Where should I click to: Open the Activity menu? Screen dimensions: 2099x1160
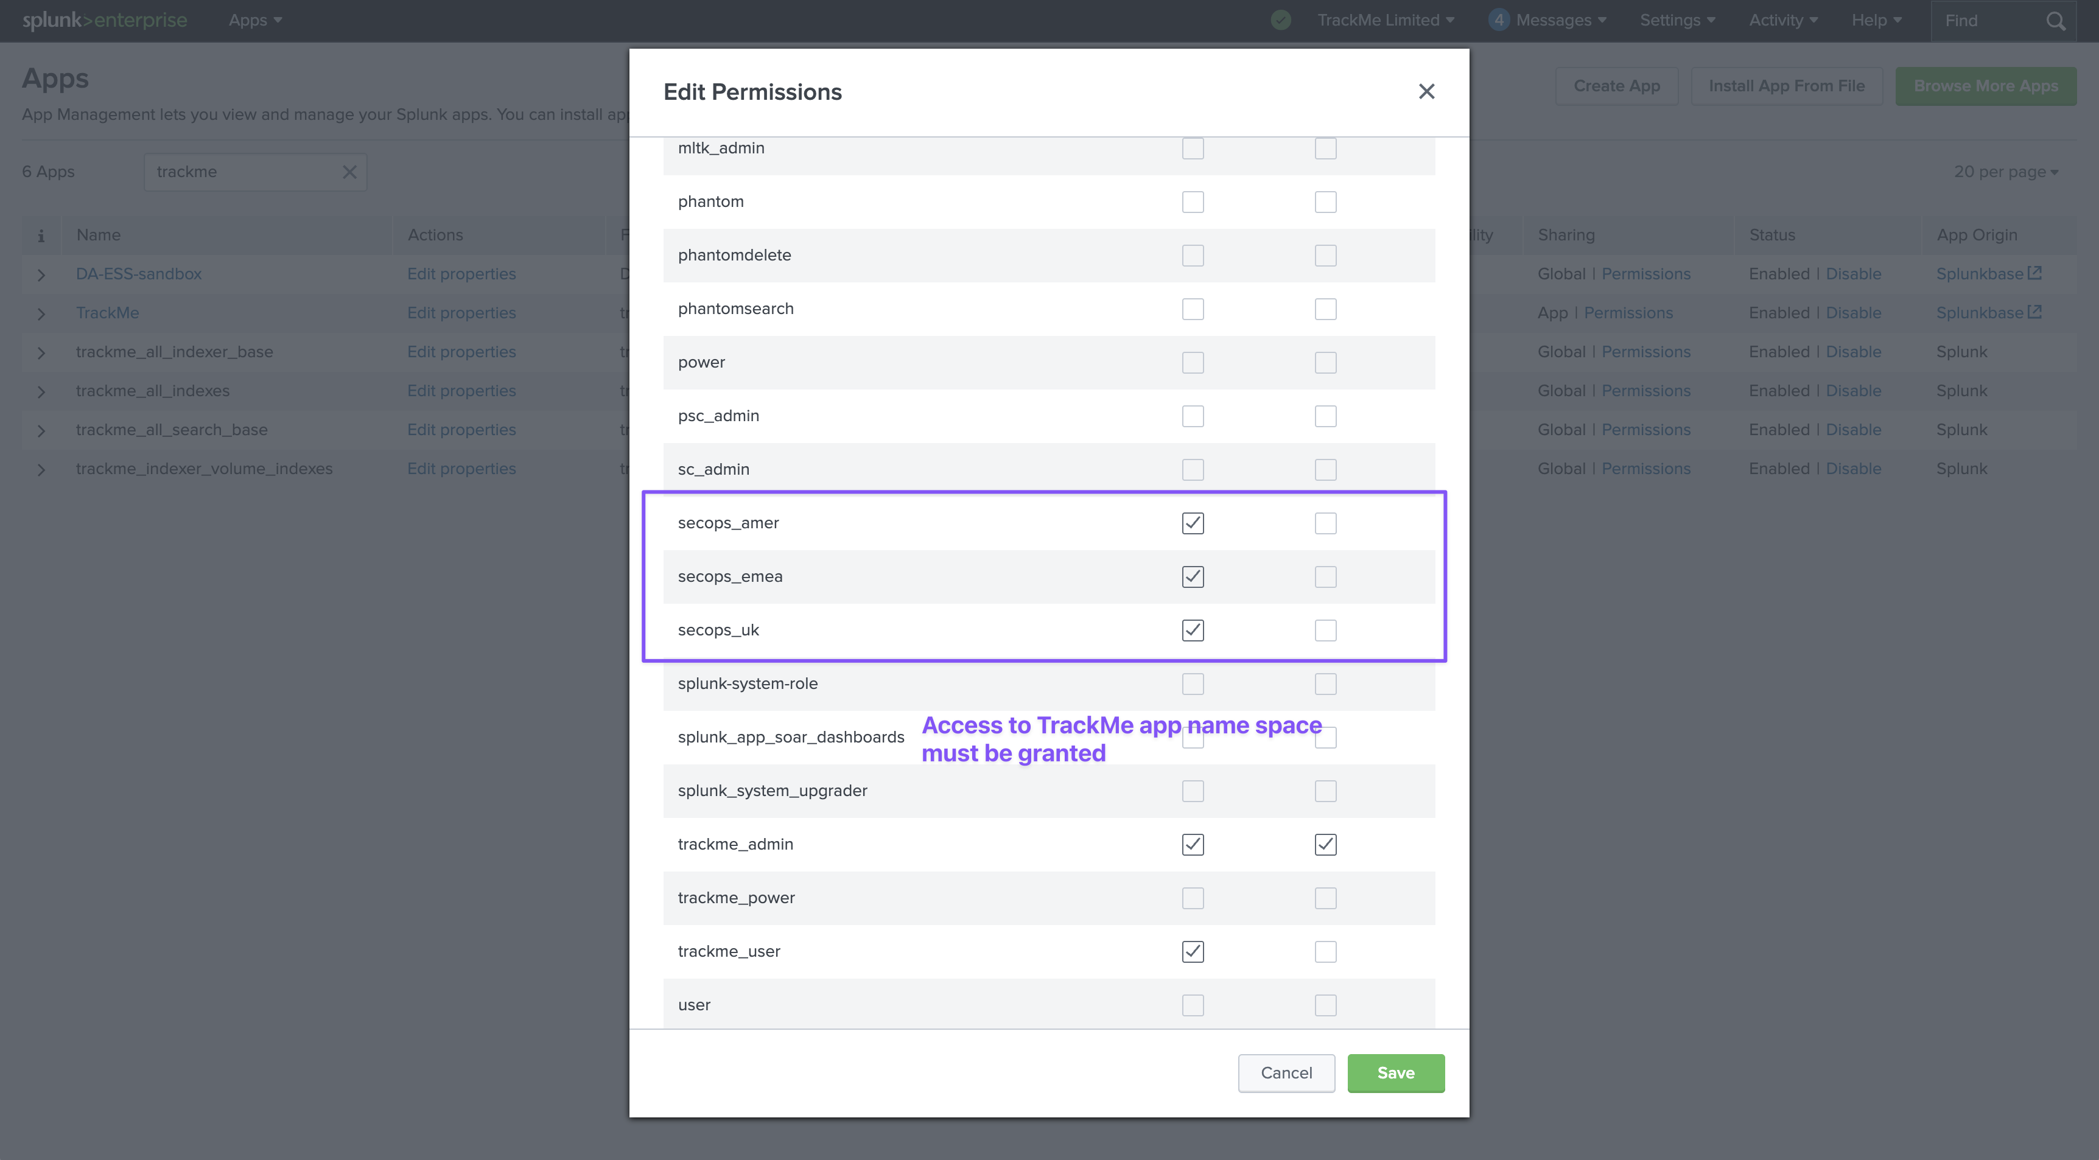[1783, 20]
